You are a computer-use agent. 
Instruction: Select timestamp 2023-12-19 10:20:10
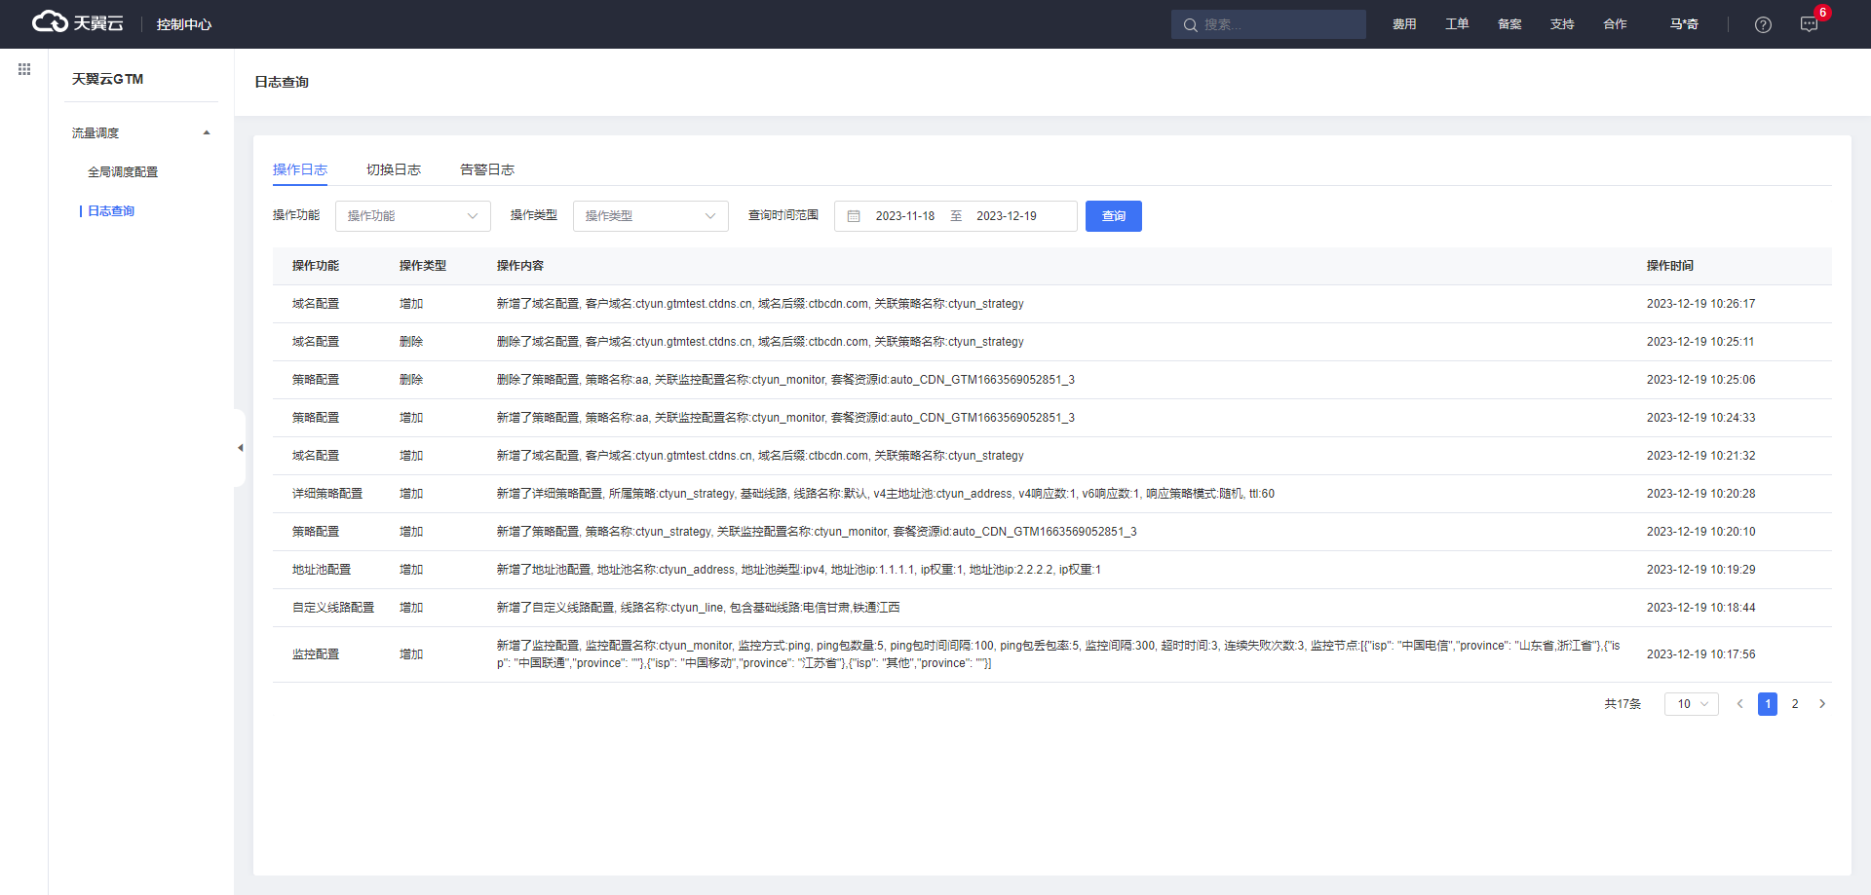coord(1701,532)
